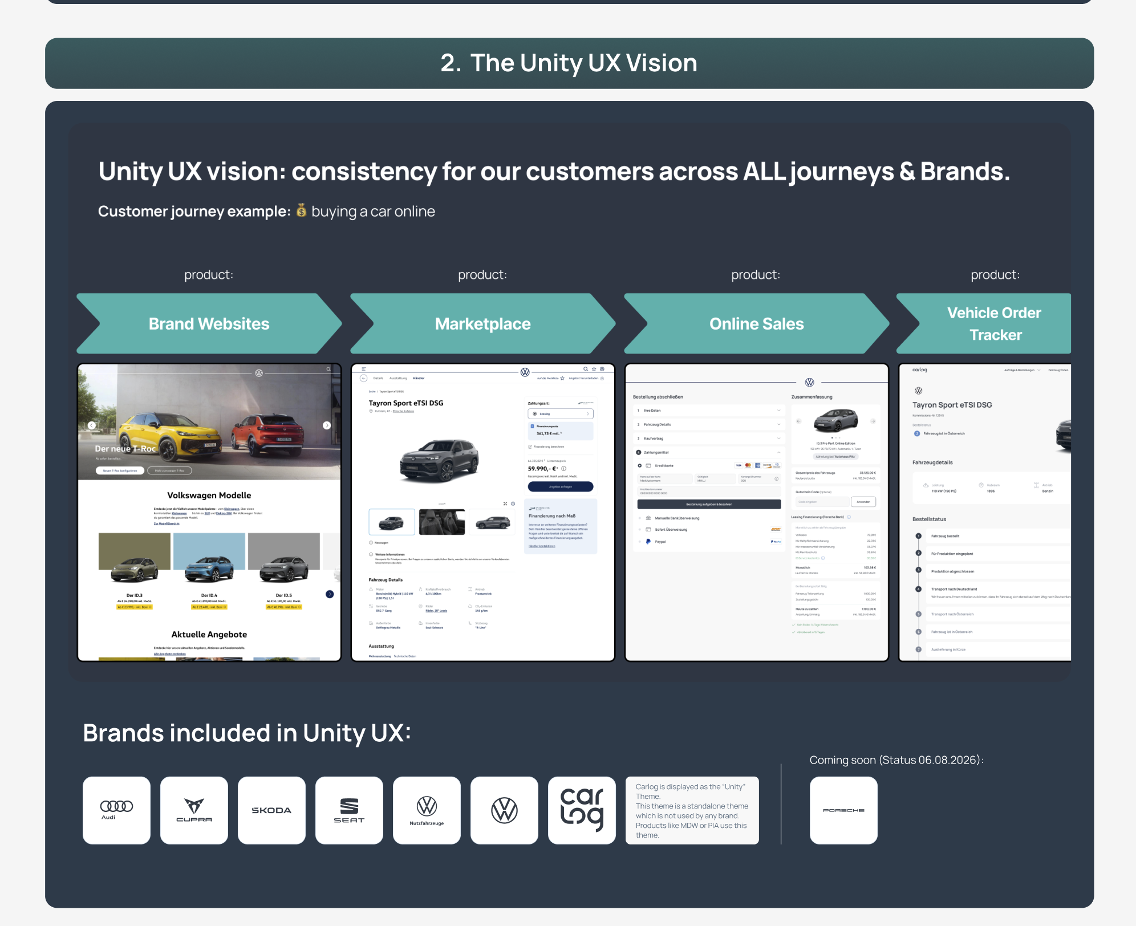Click the Audi brand logo tile
Viewport: 1136px width, 926px height.
pyautogui.click(x=116, y=810)
